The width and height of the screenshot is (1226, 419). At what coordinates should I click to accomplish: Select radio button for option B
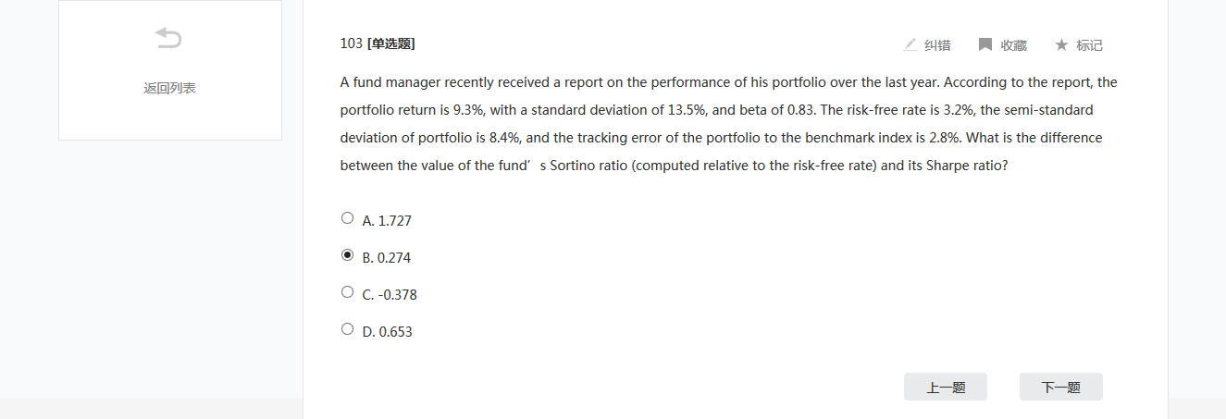click(347, 255)
